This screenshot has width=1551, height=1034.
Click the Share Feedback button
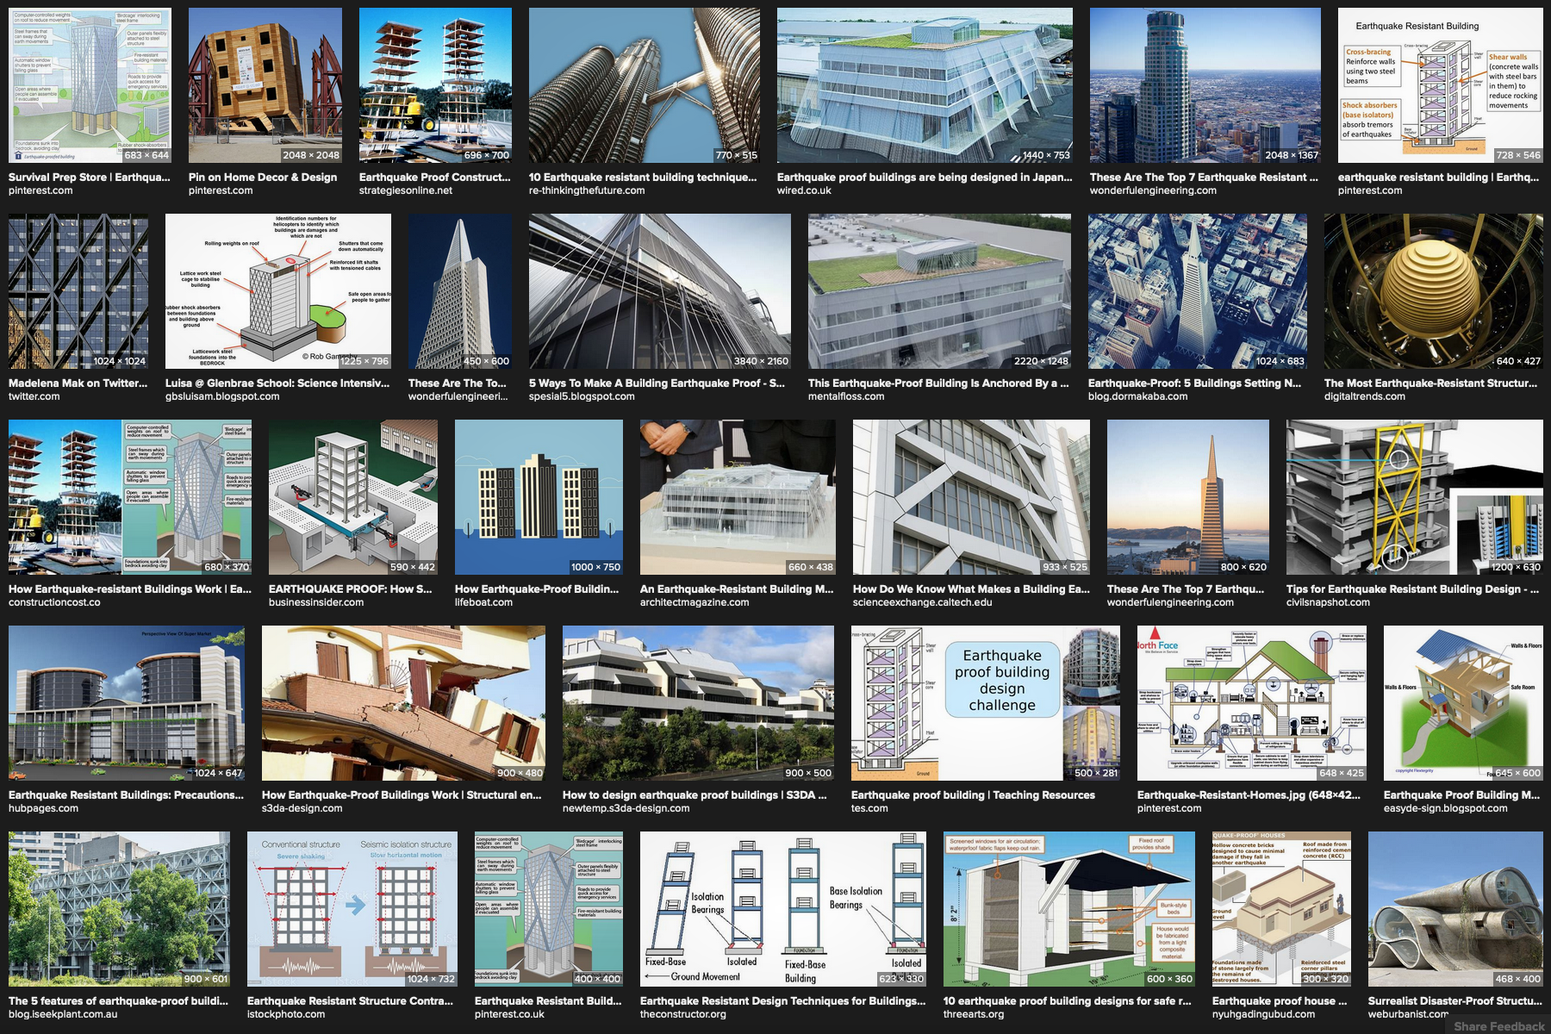pos(1498,1025)
